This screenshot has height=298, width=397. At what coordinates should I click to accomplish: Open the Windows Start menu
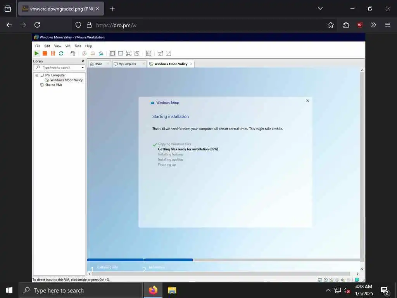[9, 290]
